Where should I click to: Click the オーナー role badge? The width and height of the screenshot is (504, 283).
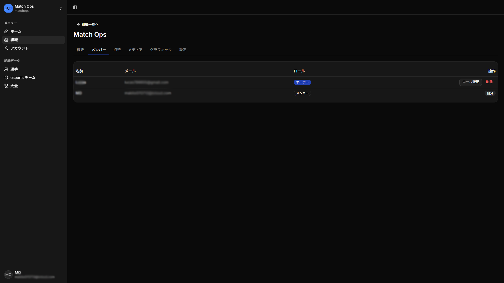302,82
